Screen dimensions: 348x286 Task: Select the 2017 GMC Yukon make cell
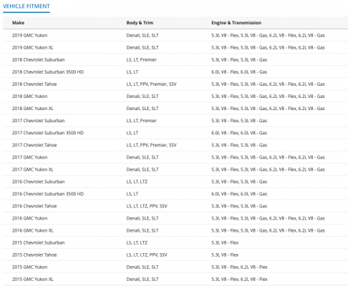coord(30,157)
